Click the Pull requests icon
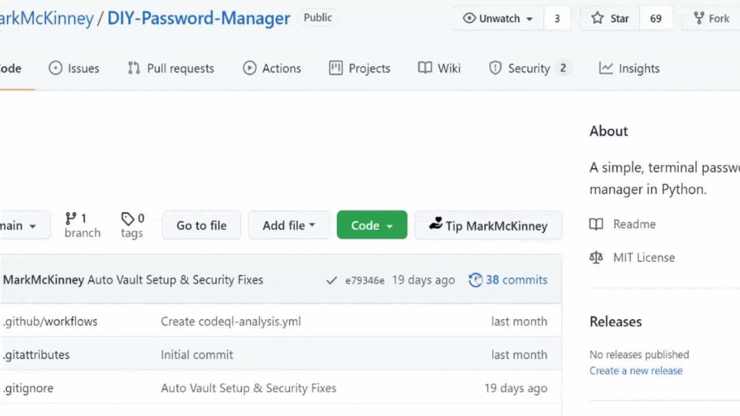 point(134,68)
